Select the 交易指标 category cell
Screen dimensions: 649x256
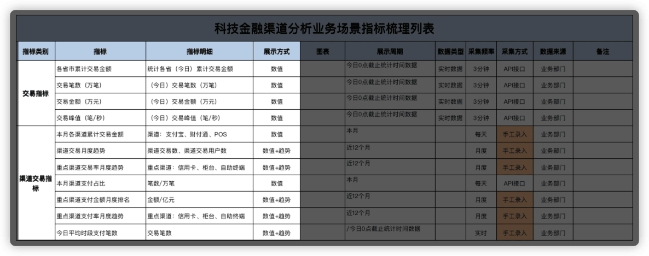[36, 93]
